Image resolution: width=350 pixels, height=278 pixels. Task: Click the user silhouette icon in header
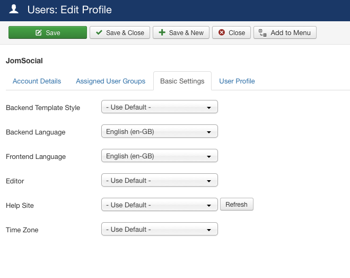[14, 10]
